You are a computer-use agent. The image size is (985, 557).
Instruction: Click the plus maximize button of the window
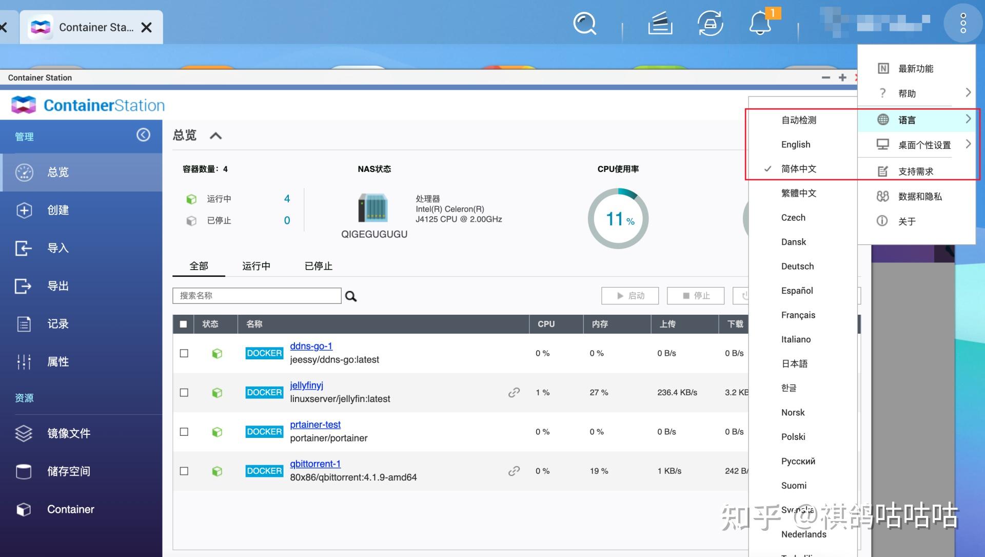point(842,78)
